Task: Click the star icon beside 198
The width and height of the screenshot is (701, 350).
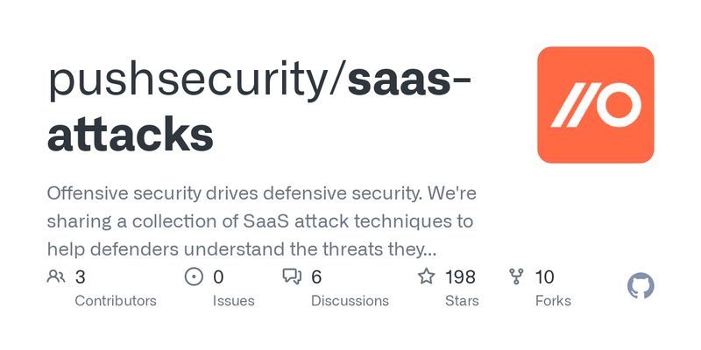Action: (426, 276)
